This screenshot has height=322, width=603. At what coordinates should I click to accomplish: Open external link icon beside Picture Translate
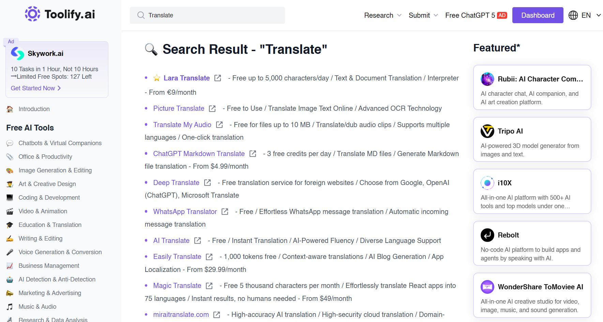coord(212,108)
